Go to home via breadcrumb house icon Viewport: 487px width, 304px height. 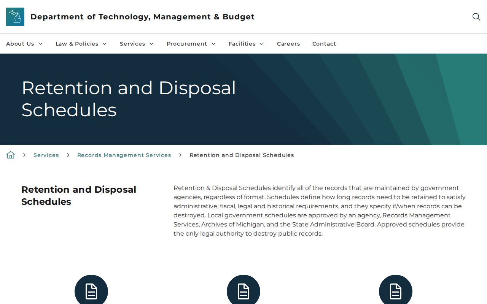pyautogui.click(x=11, y=155)
